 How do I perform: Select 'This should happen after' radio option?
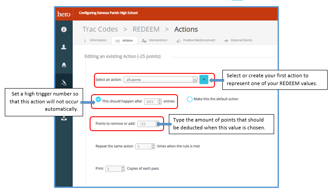pyautogui.click(x=98, y=99)
